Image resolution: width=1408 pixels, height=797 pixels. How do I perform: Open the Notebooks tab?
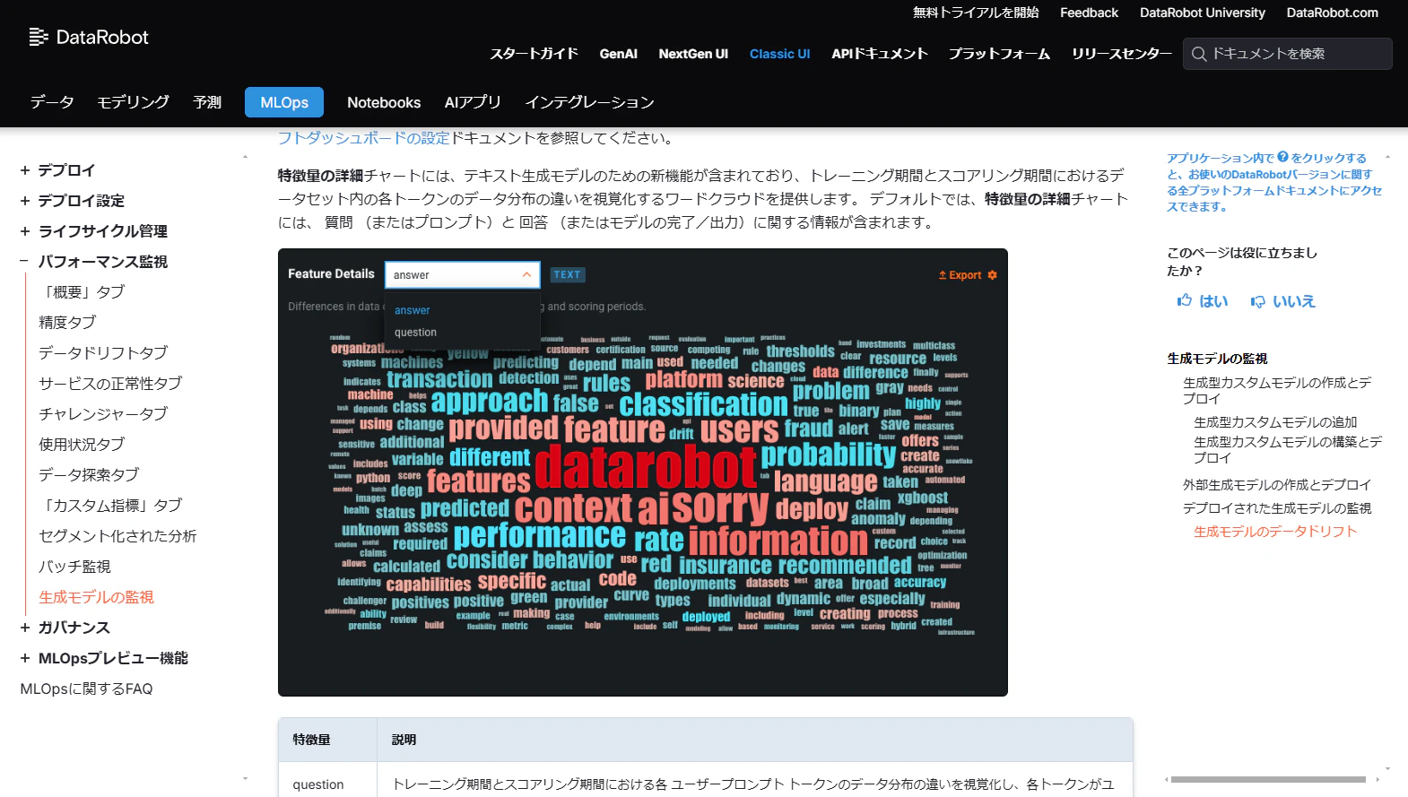click(384, 102)
